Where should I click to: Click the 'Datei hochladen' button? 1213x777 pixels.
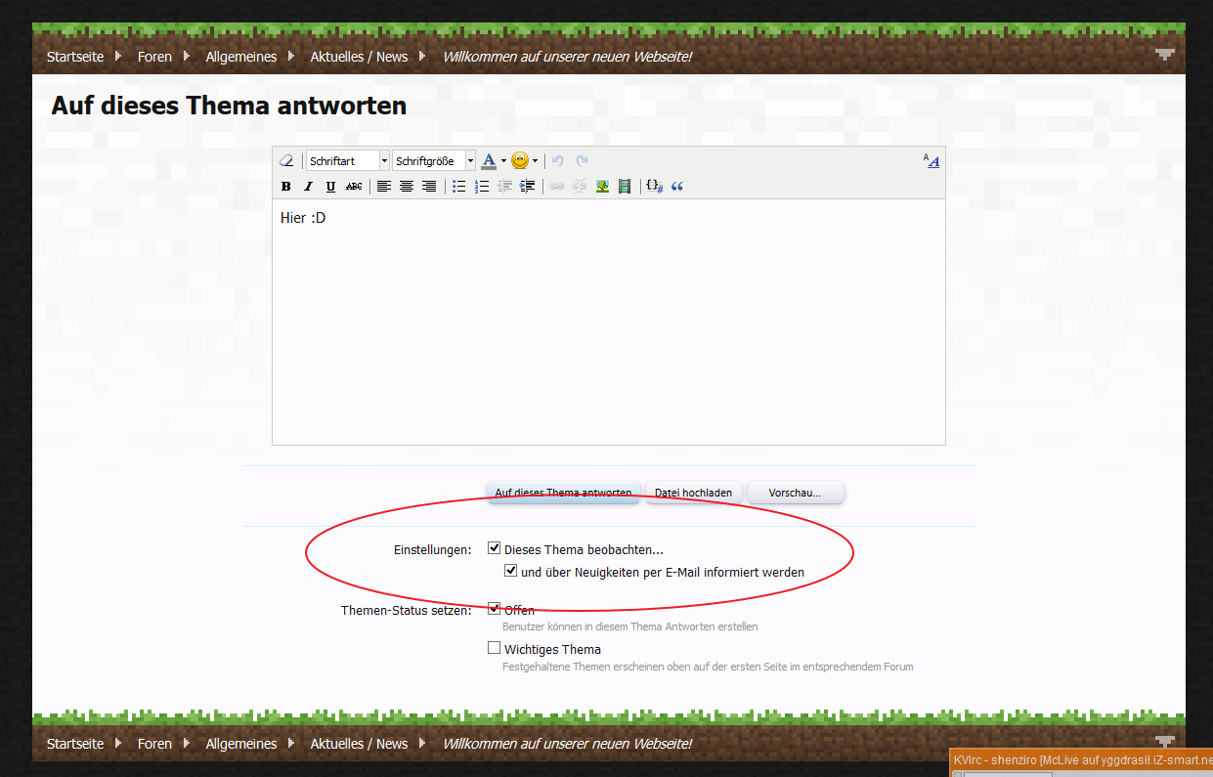point(693,493)
